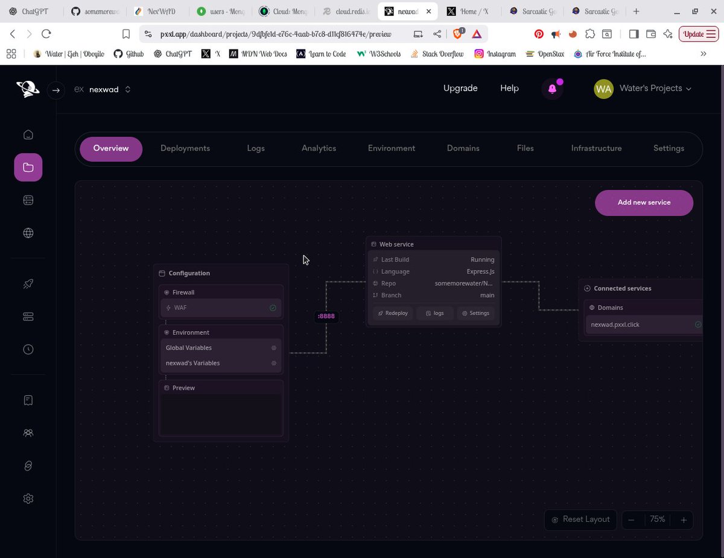Increase canvas zoom with the plus control

pos(683,519)
